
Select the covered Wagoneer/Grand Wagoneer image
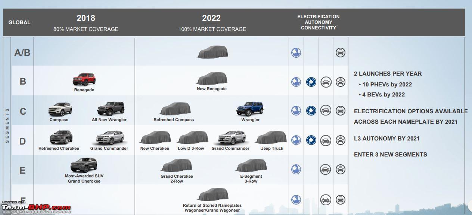coord(212,195)
